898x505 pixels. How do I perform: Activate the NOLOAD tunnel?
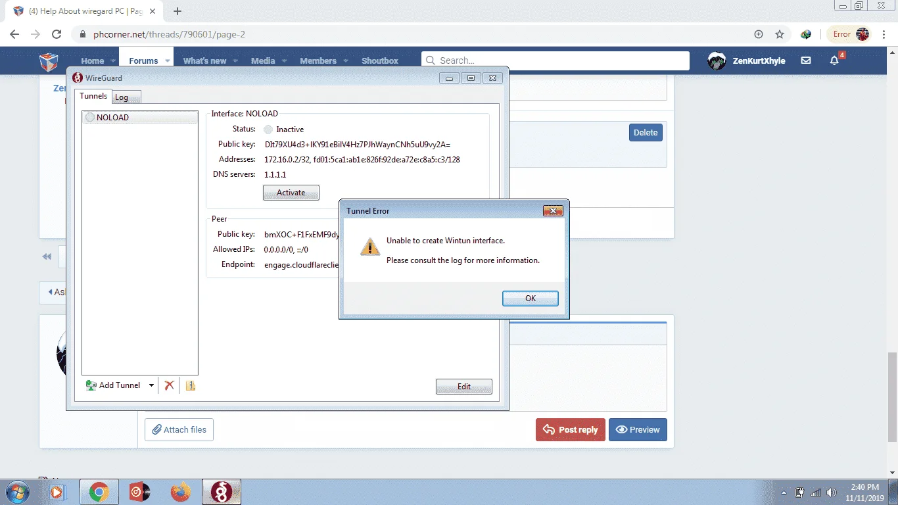point(291,193)
